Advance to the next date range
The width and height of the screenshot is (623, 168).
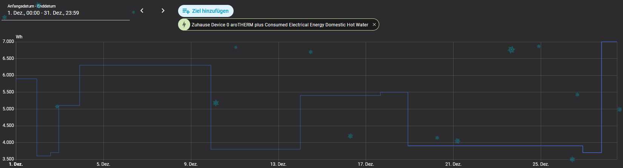click(x=163, y=11)
